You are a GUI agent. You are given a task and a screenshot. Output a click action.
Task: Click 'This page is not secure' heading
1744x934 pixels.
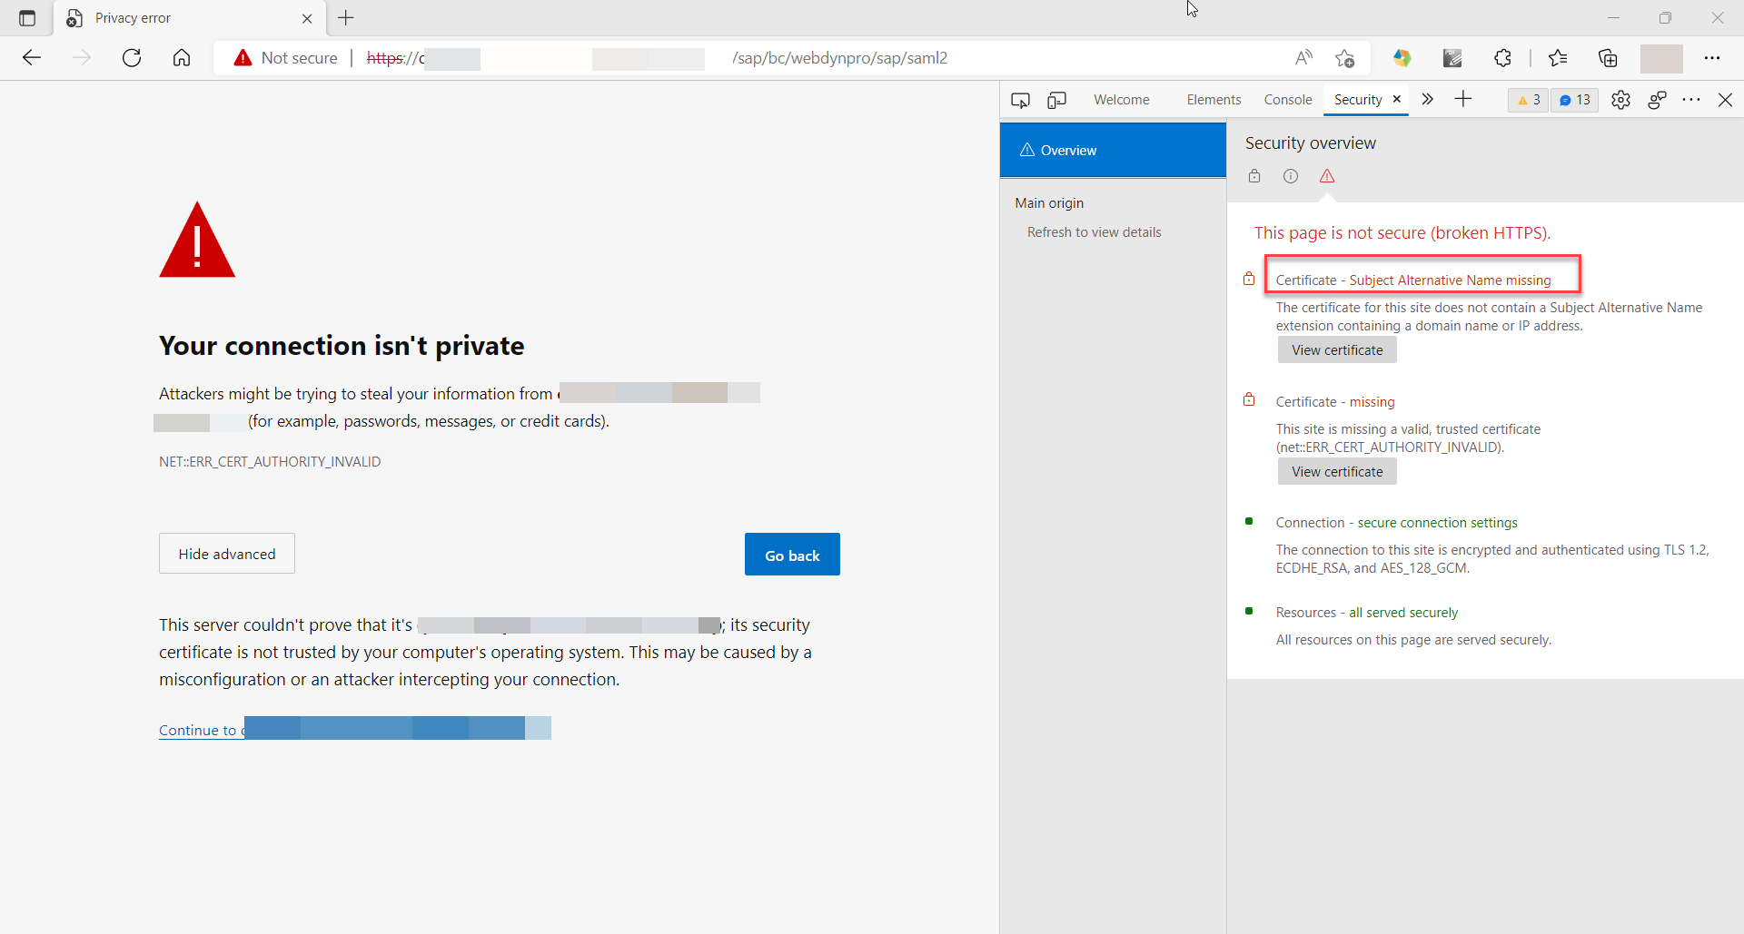[x=1402, y=233]
